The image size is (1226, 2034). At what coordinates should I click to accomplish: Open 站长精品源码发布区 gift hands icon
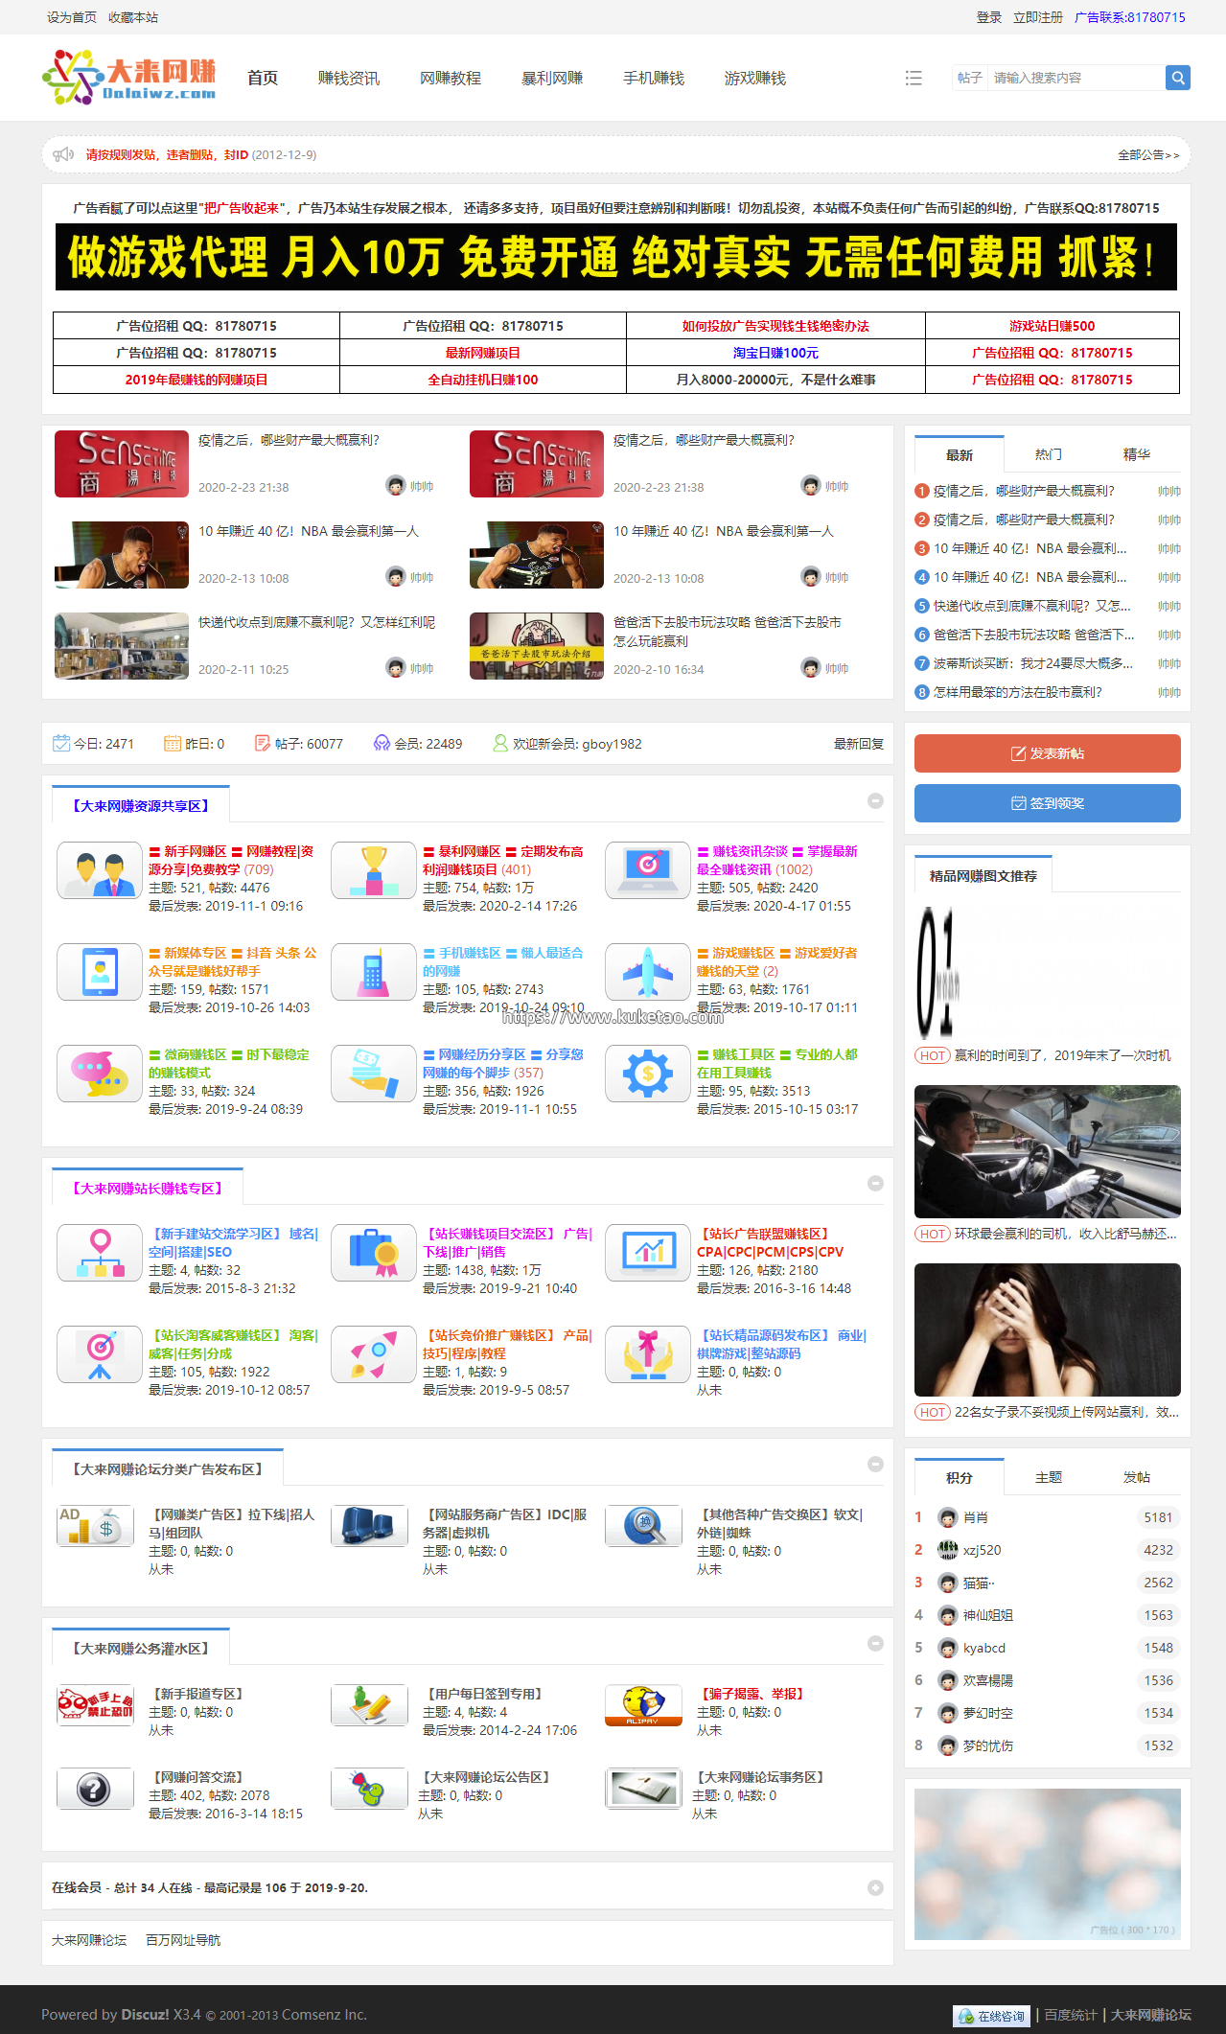(648, 1353)
